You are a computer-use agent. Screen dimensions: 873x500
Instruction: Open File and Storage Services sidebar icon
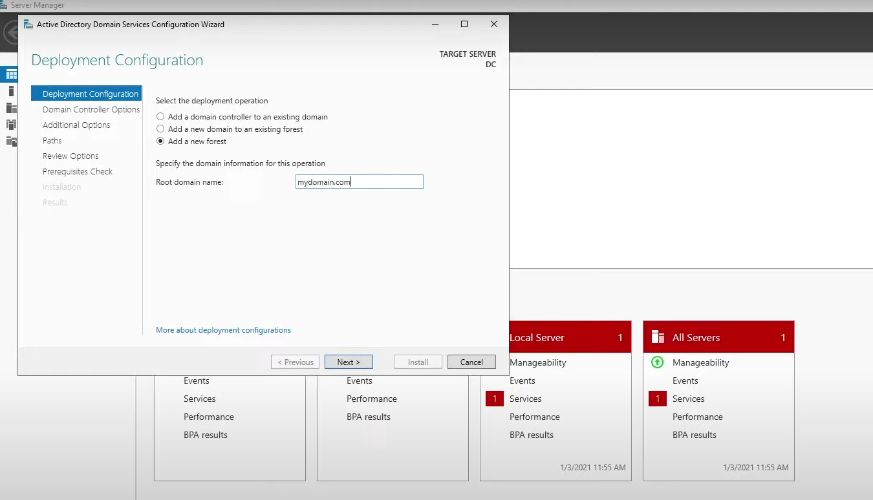tap(11, 141)
